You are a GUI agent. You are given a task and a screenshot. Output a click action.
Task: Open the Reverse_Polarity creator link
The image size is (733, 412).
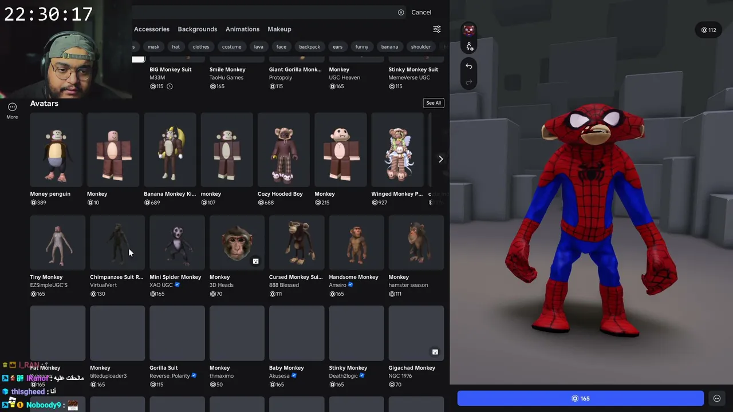170,376
